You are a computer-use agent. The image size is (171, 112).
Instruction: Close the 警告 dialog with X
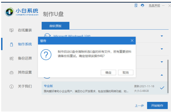132,41
